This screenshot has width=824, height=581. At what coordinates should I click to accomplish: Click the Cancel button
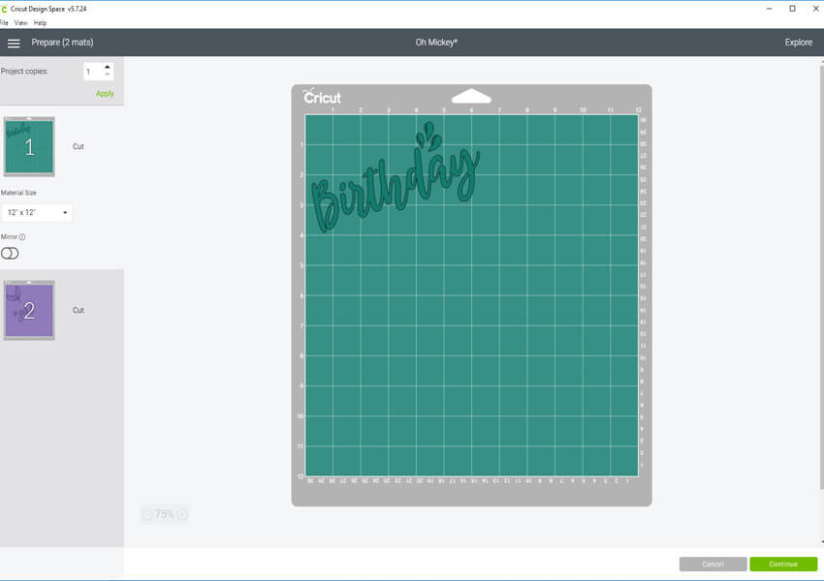713,565
